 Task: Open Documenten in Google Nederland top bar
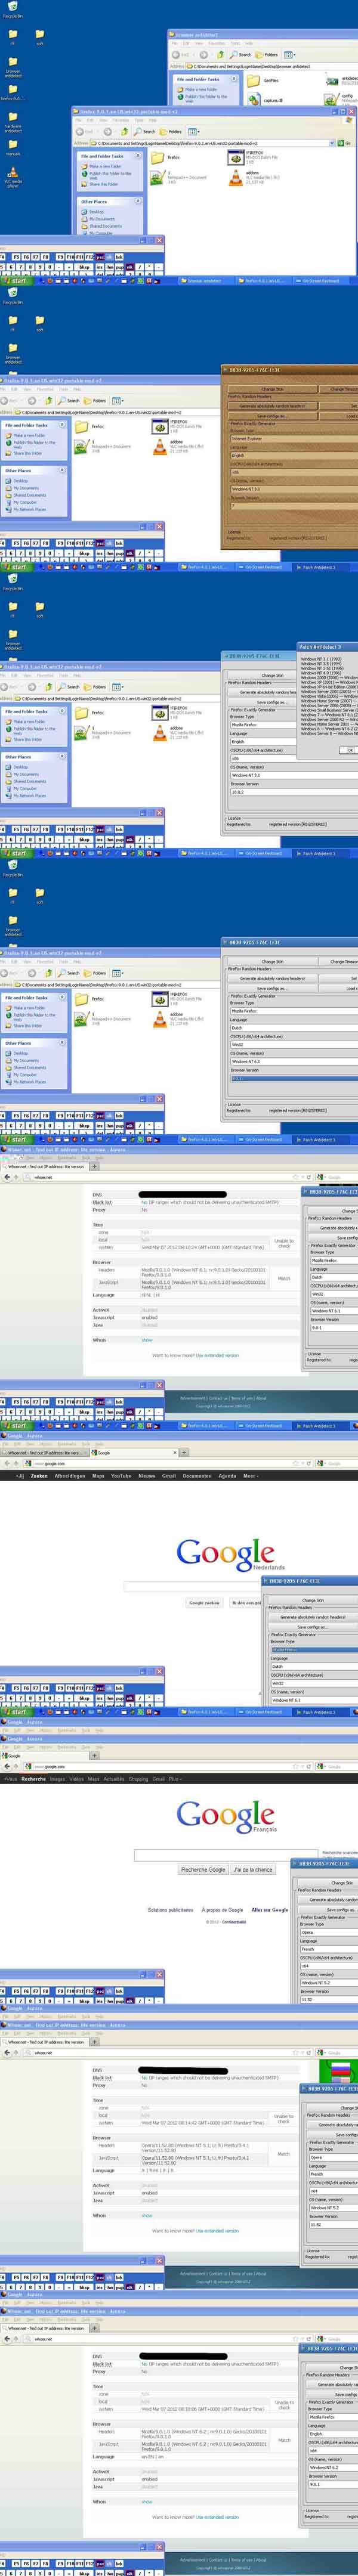tap(197, 1476)
